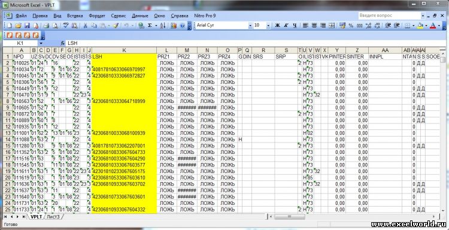Expand the Borders style dropdown arrow
The image size is (449, 230).
tap(413, 26)
